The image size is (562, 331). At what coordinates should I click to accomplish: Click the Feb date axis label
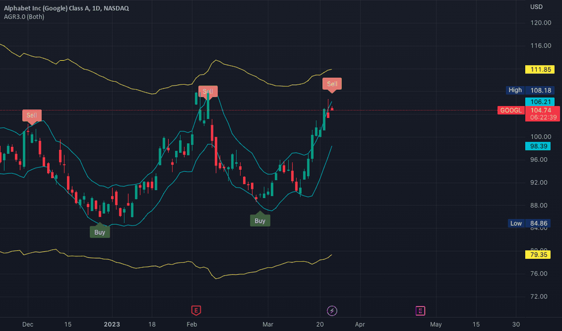pyautogui.click(x=192, y=324)
